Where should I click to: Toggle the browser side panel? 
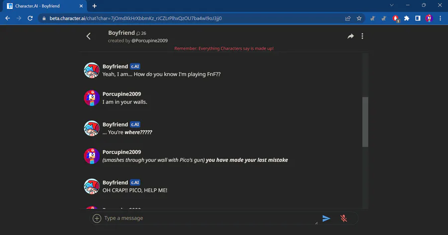click(418, 18)
